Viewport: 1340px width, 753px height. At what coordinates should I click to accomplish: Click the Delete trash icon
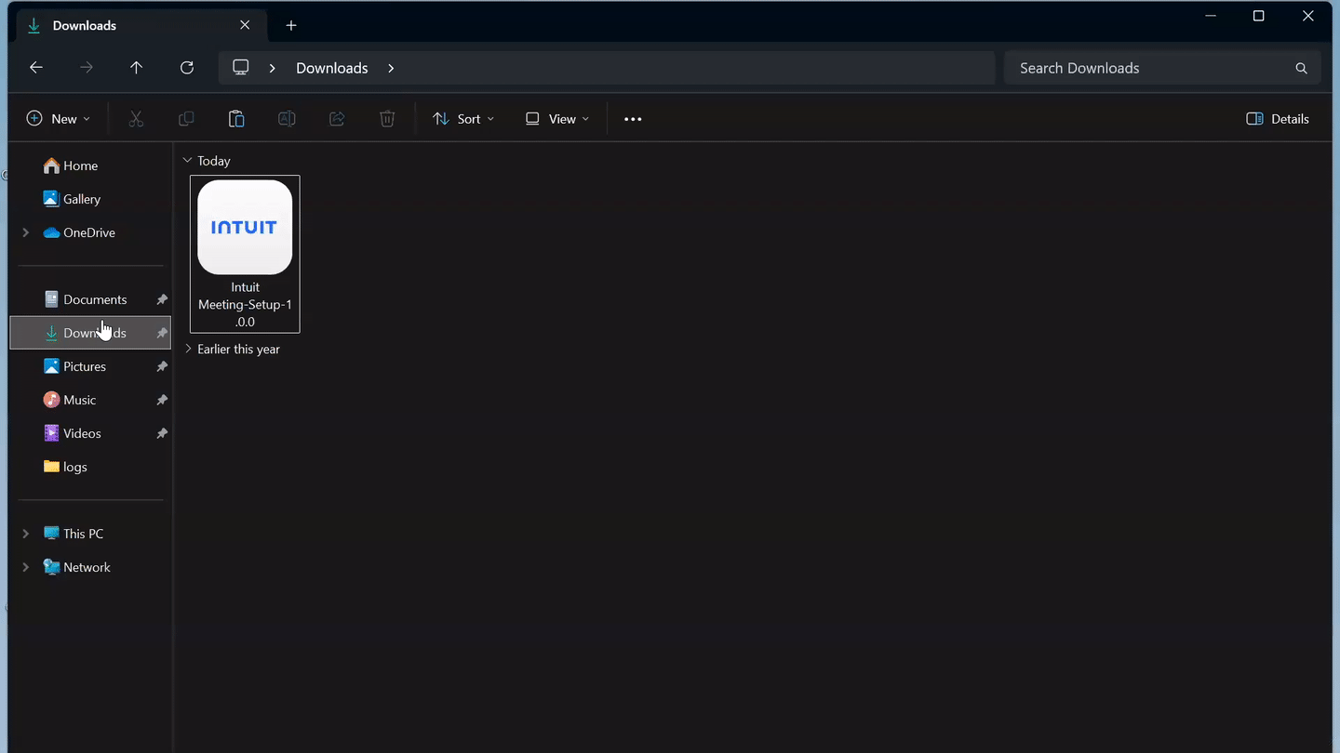point(387,119)
